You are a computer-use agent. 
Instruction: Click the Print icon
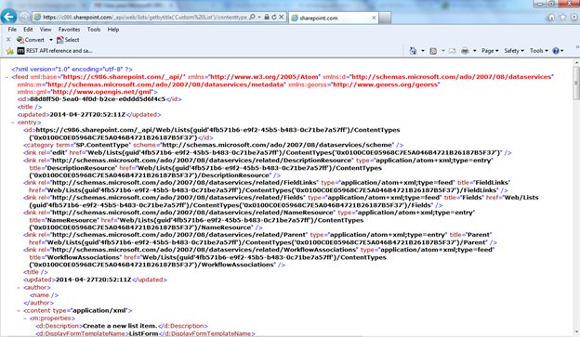(465, 51)
